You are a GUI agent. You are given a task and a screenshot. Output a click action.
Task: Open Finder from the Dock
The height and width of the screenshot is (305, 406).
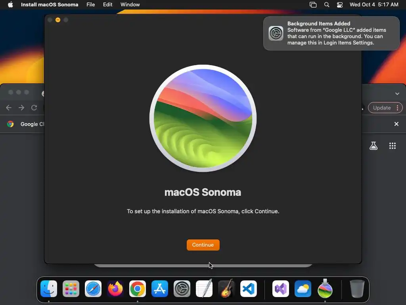(x=49, y=289)
